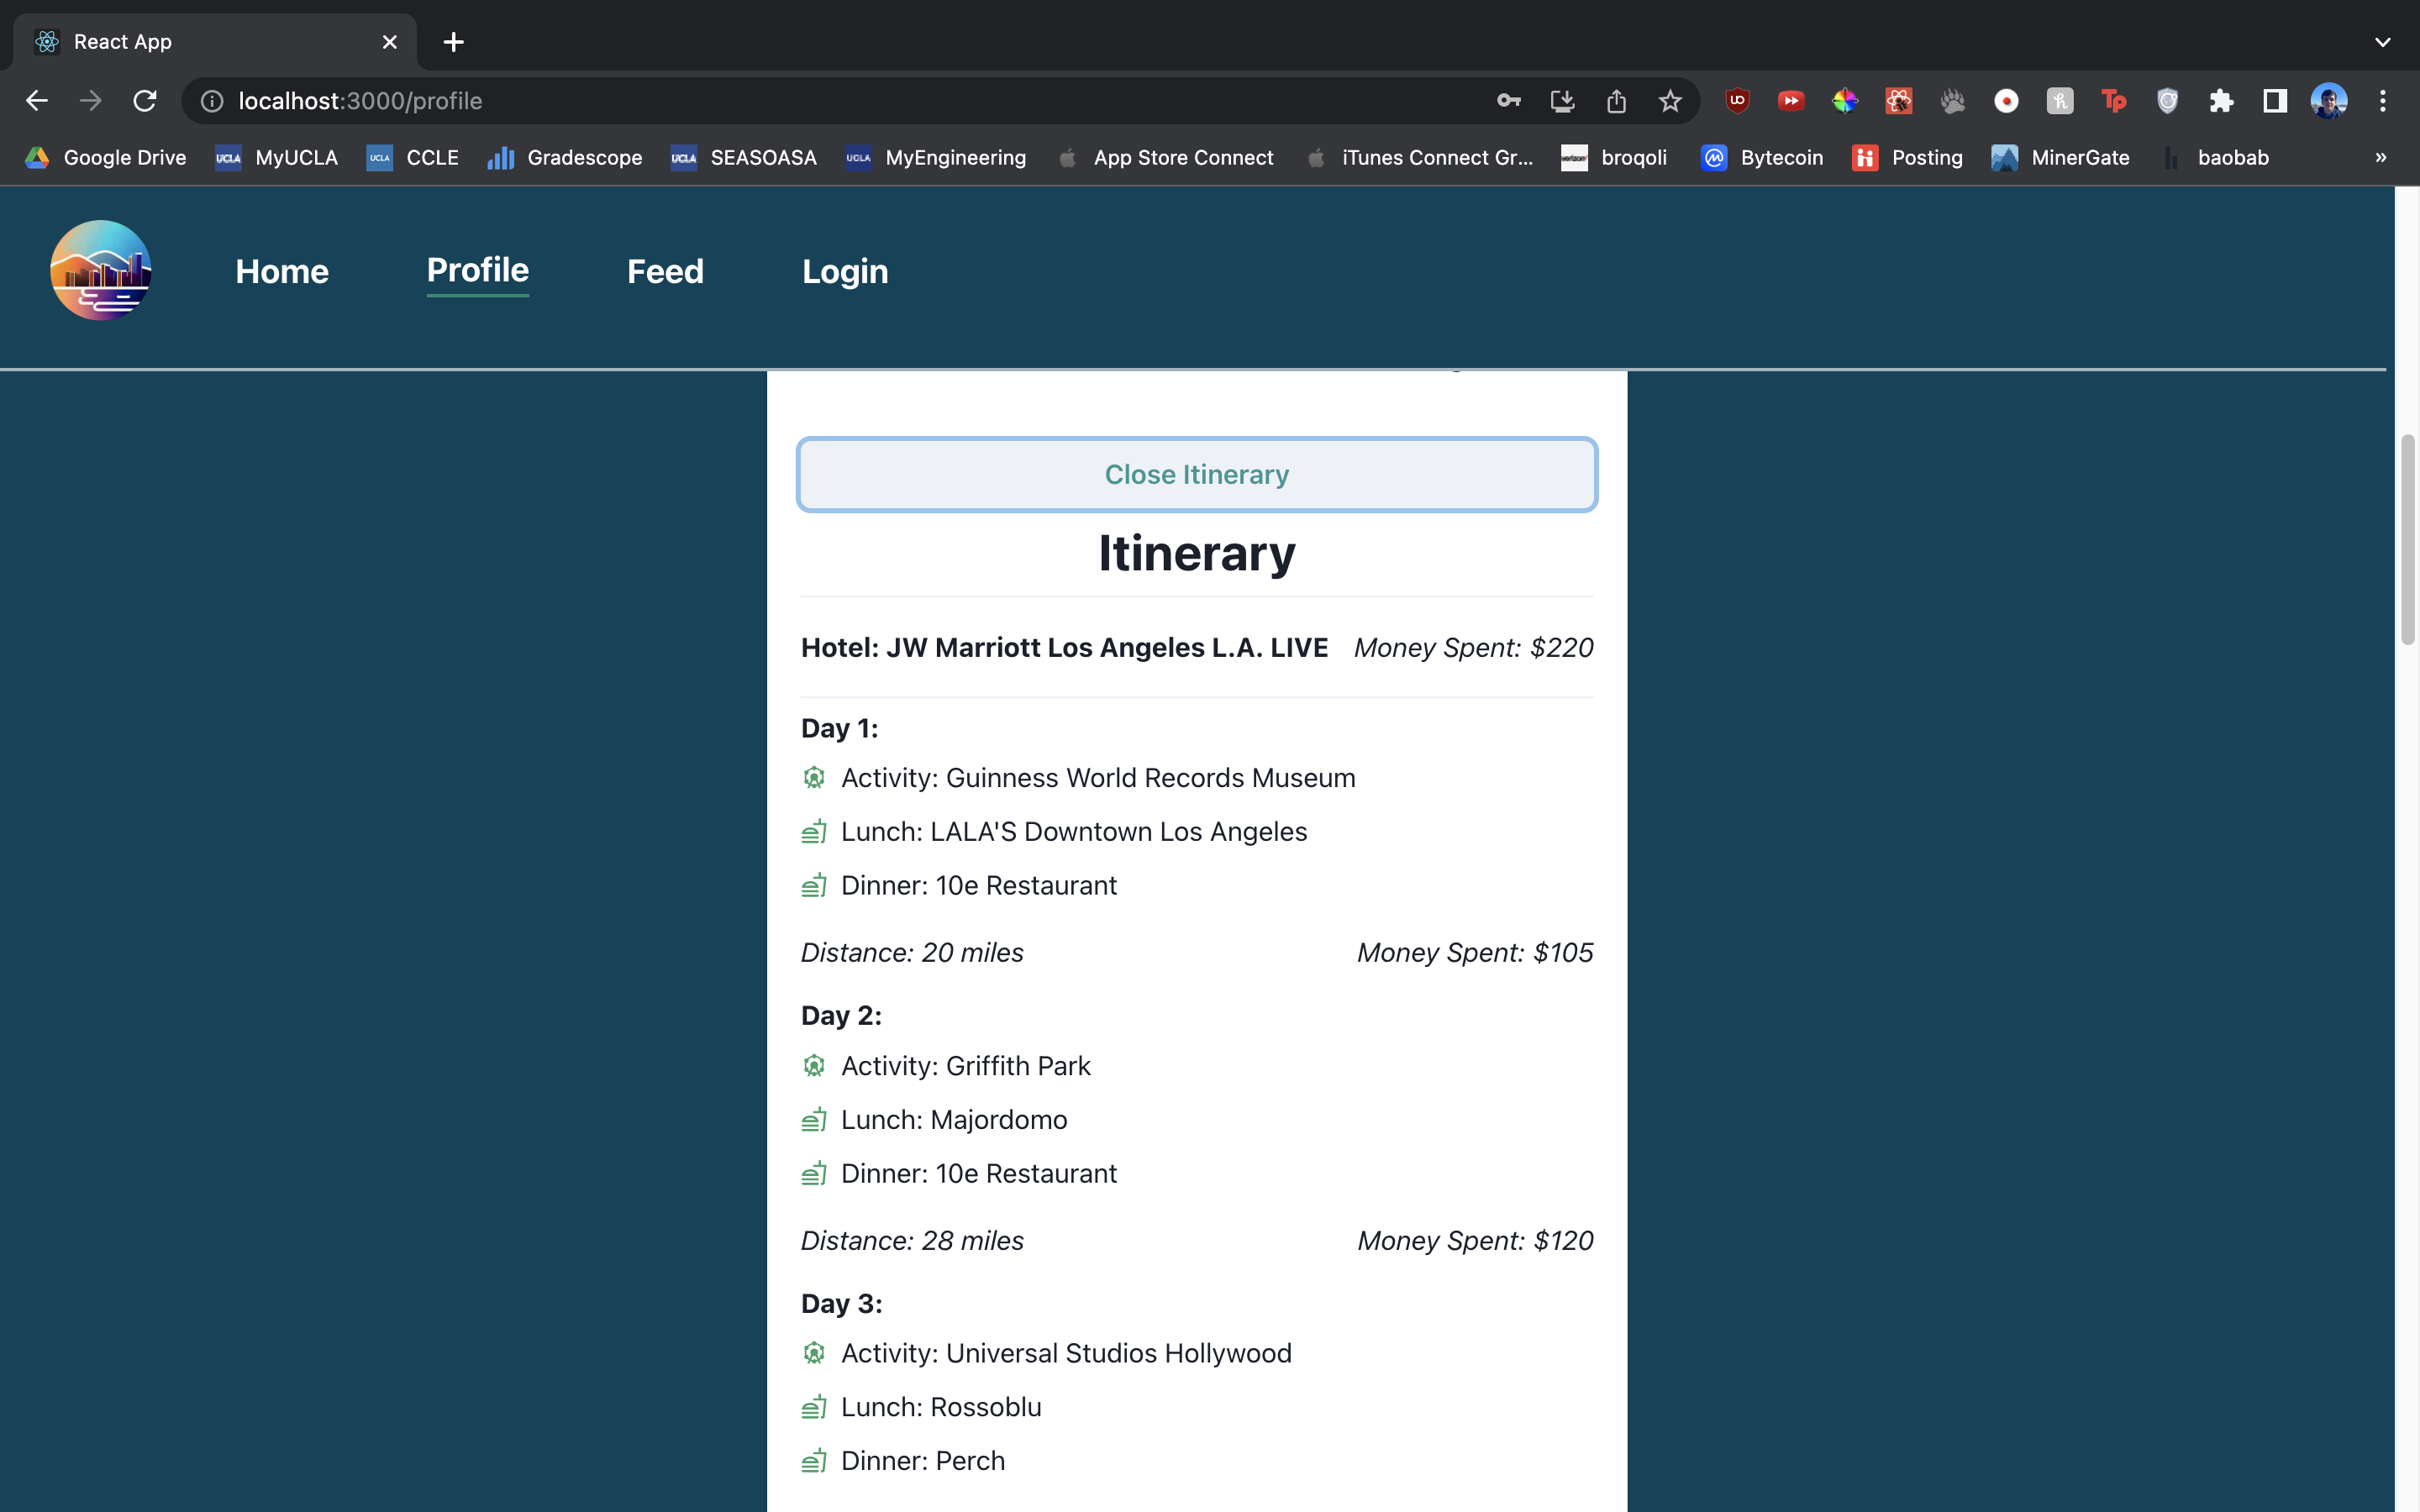2420x1512 pixels.
Task: Click the app logo in navbar
Action: click(x=100, y=270)
